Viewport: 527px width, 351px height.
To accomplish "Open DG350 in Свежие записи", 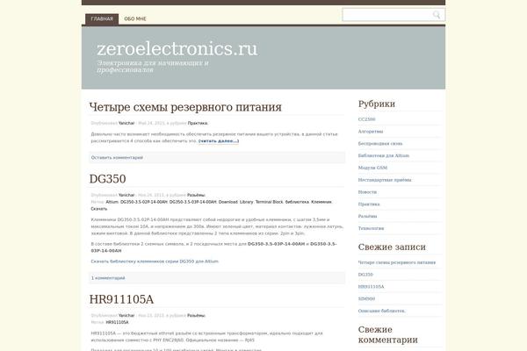I will 365,275.
